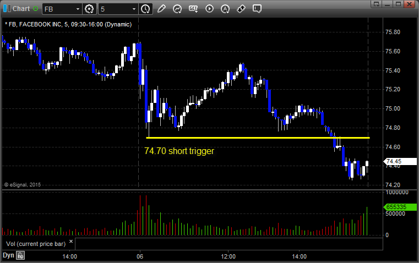Click the 06 date label on time axis
This screenshot has height=263, width=419.
click(140, 256)
